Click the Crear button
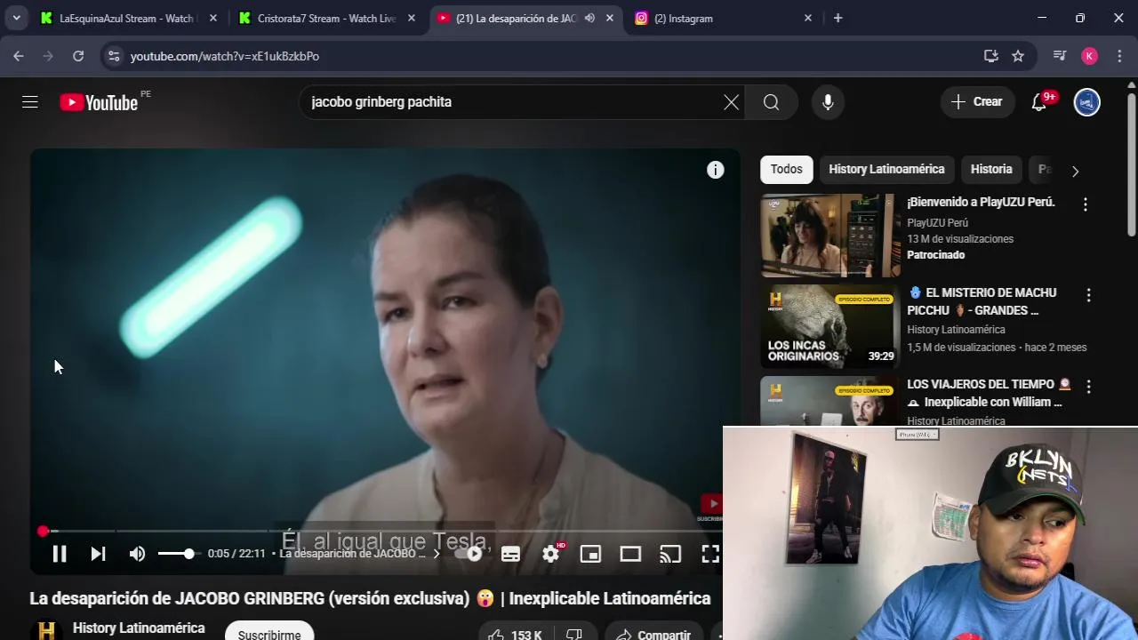1138x640 pixels. (x=977, y=102)
